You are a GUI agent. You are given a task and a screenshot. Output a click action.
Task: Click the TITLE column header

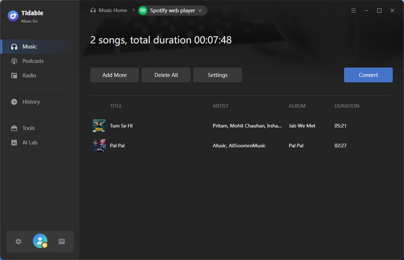pyautogui.click(x=116, y=106)
